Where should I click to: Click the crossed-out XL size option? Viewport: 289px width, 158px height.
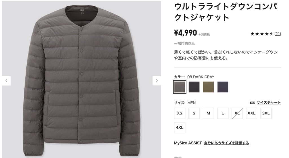[237, 113]
